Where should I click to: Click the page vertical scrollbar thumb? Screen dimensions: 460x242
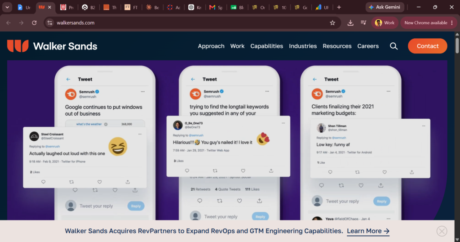pos(457,45)
